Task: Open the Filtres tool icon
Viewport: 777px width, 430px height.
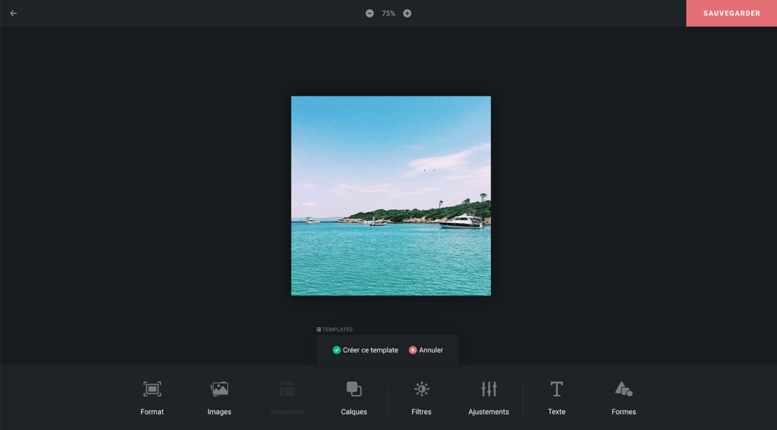Action: click(x=422, y=389)
